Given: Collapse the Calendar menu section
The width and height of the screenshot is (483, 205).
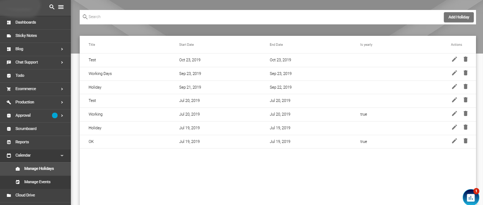Looking at the screenshot, I should tap(62, 155).
